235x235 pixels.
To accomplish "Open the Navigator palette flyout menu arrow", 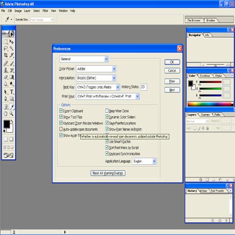I will pyautogui.click(x=232, y=35).
